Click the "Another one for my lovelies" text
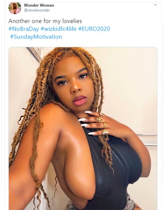The height and width of the screenshot is (210, 165). (45, 21)
